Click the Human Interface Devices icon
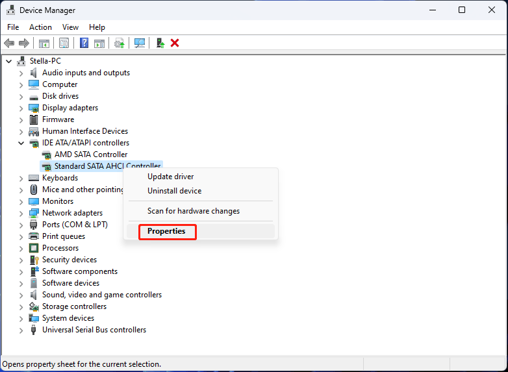The width and height of the screenshot is (508, 372). 34,131
